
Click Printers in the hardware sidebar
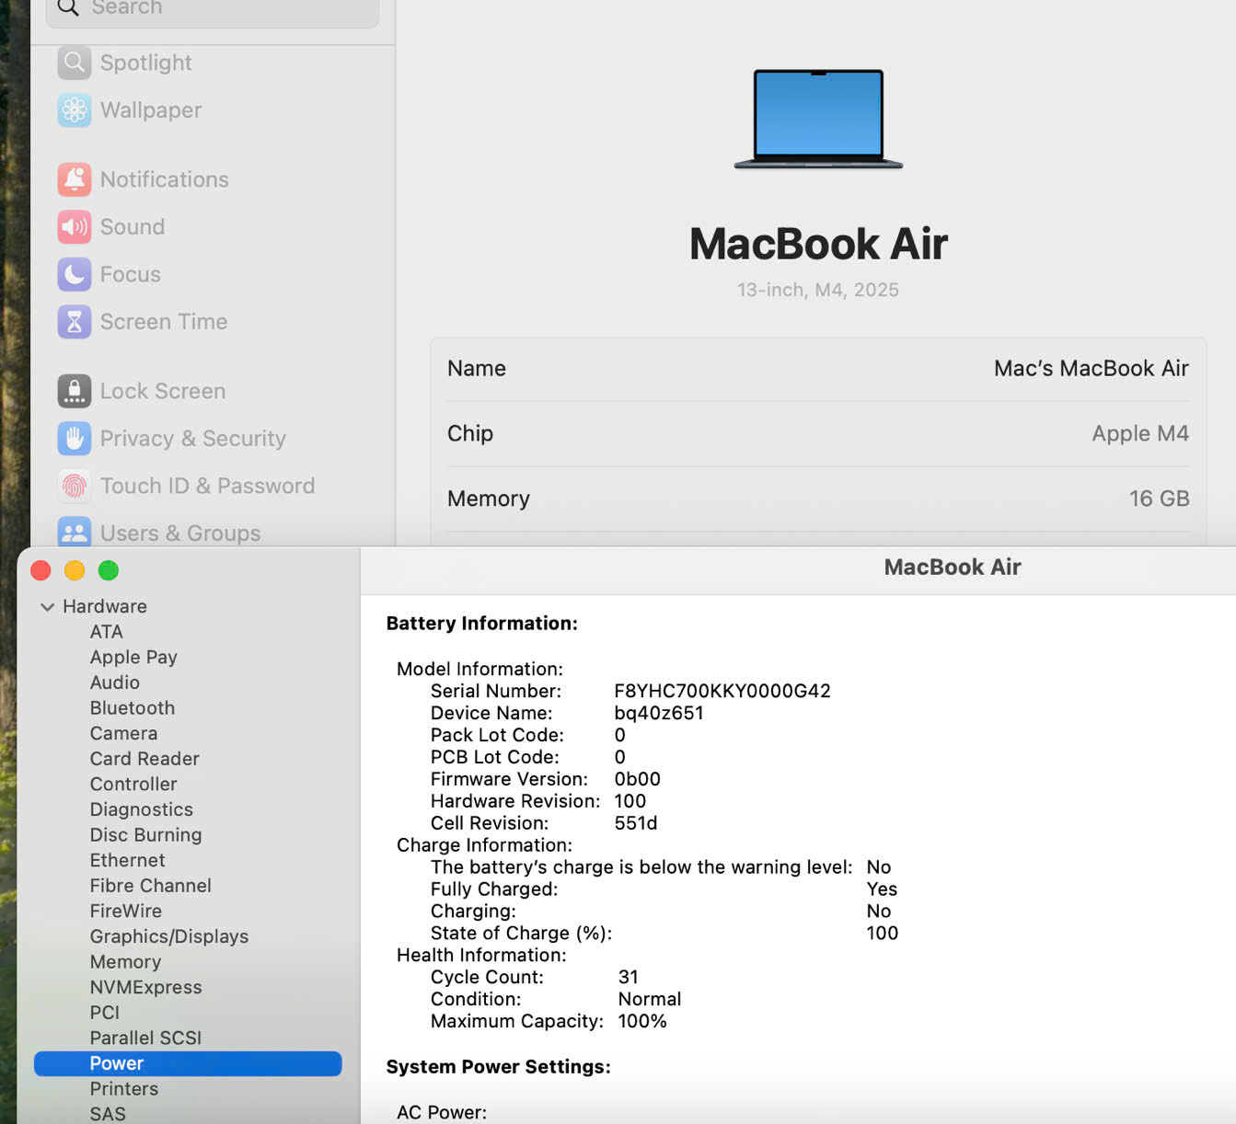coord(124,1089)
